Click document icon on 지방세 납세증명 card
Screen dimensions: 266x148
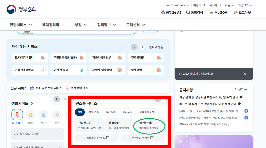[120, 70]
